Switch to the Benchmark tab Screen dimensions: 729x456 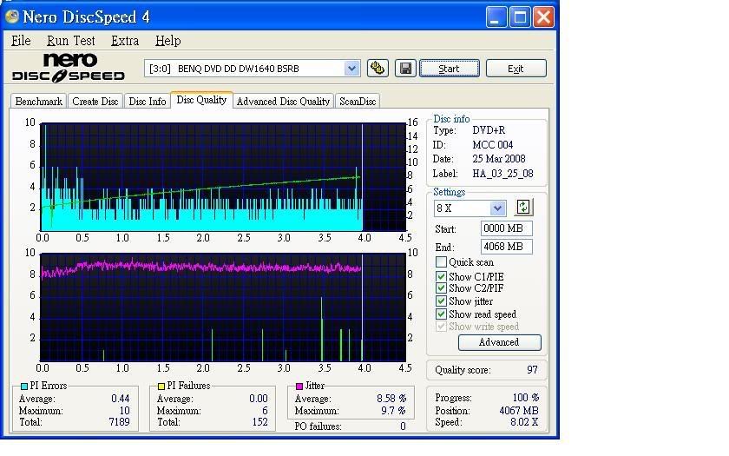(38, 102)
